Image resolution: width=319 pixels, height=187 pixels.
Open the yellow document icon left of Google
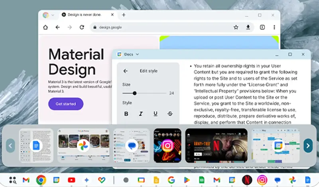(x=156, y=180)
